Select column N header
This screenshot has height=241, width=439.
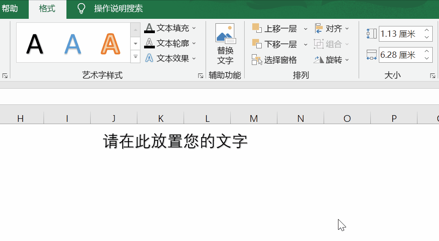click(301, 118)
